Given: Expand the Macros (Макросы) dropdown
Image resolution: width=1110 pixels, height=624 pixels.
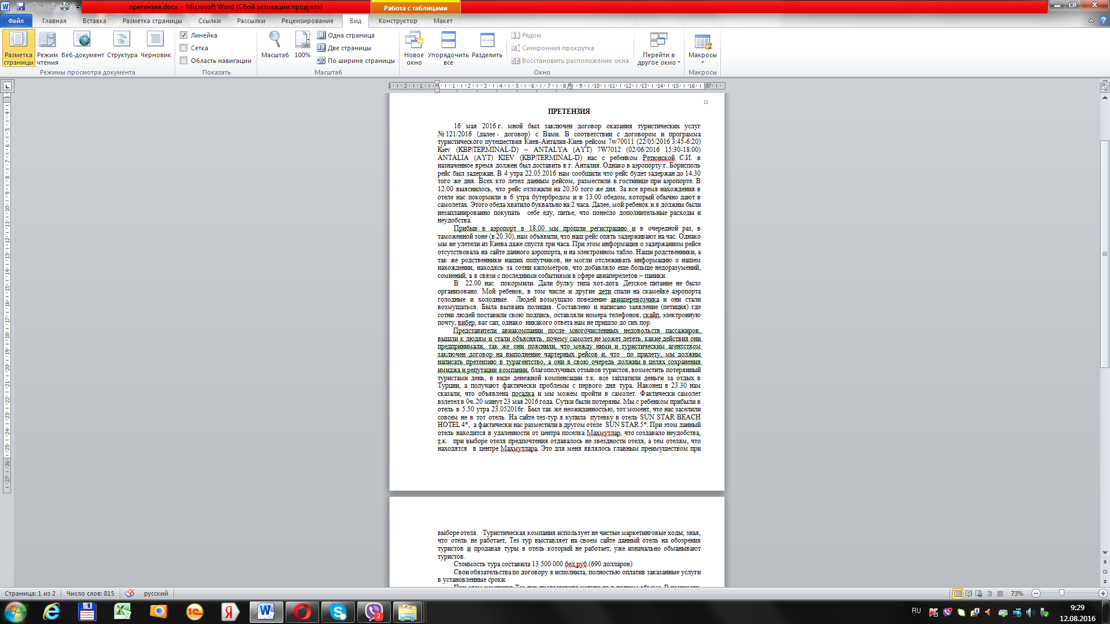Looking at the screenshot, I should tap(702, 62).
